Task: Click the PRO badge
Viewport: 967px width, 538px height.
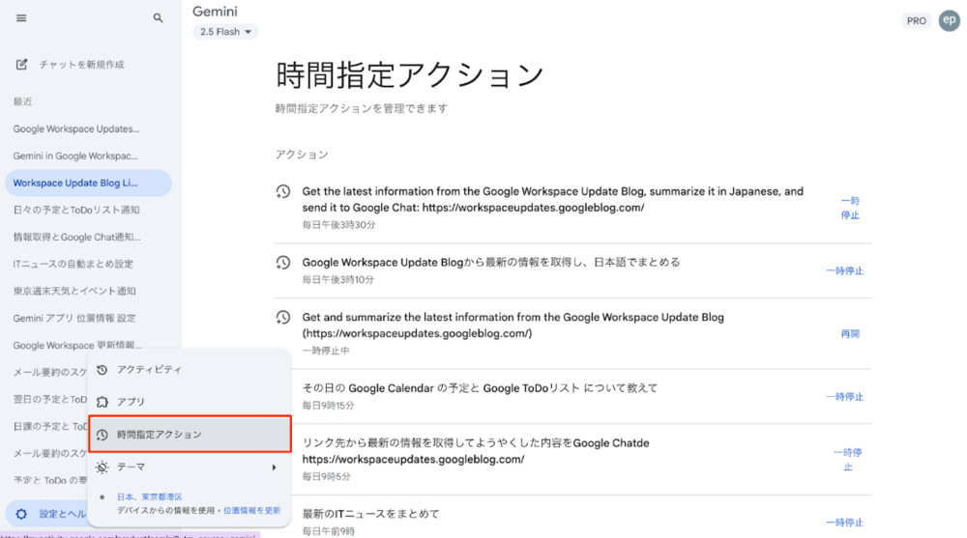Action: click(916, 21)
